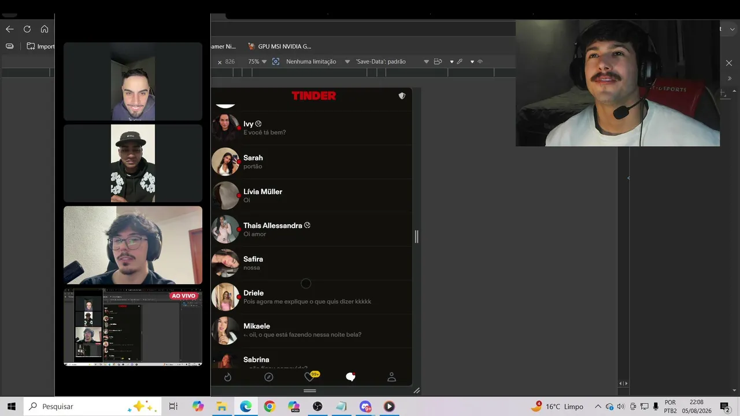Click the viewport corner resize handle

tap(416, 391)
